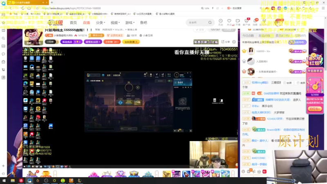Open the 关注 heart icon in header
Screen dimensions: 327x184
229,22
